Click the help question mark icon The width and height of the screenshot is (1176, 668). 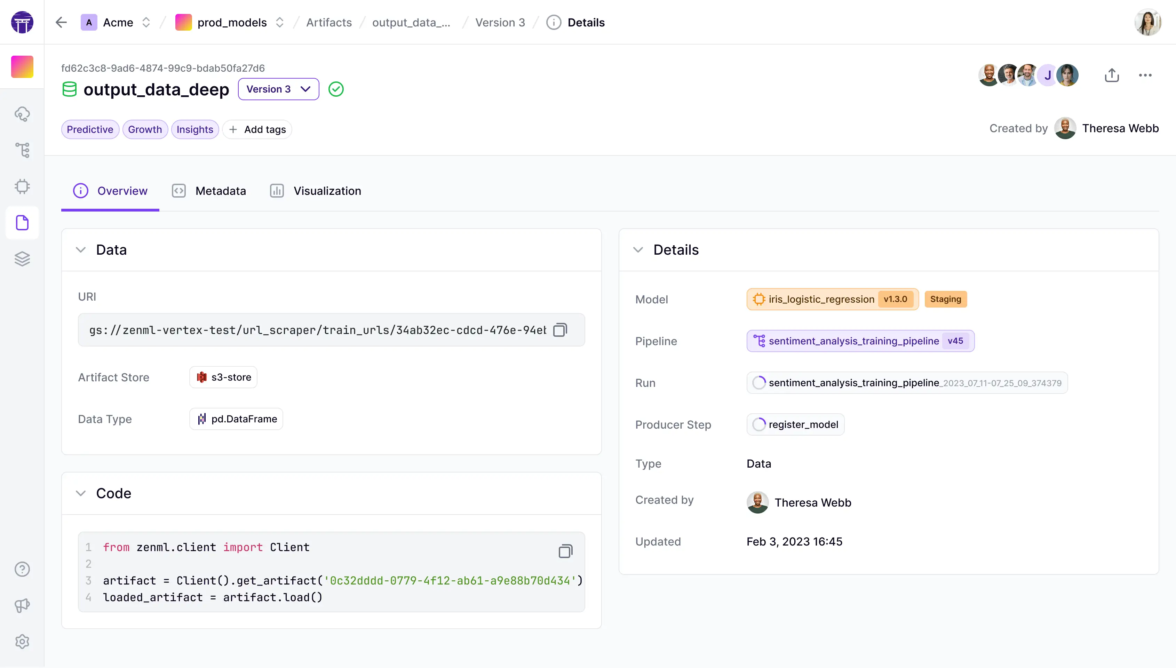22,569
